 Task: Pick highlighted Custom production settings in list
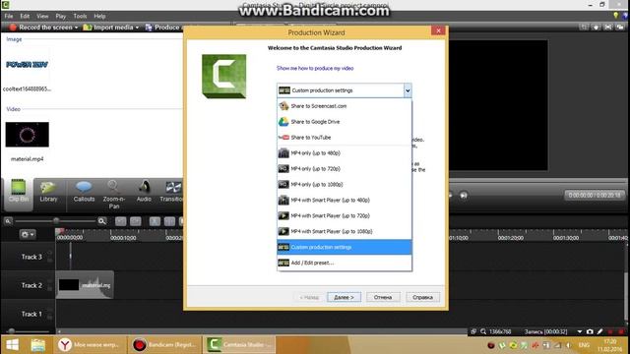tap(345, 247)
